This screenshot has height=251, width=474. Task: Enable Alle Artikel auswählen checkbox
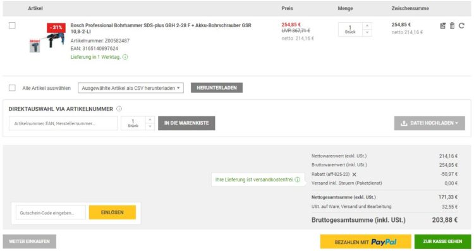click(x=12, y=88)
